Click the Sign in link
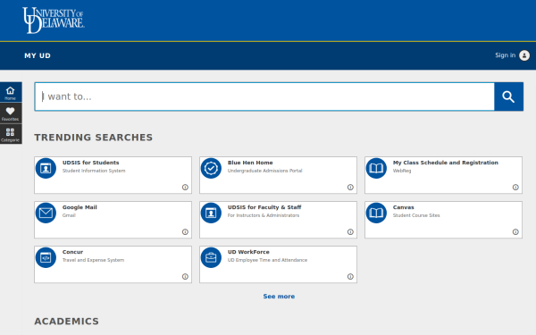The image size is (536, 335). (x=506, y=55)
